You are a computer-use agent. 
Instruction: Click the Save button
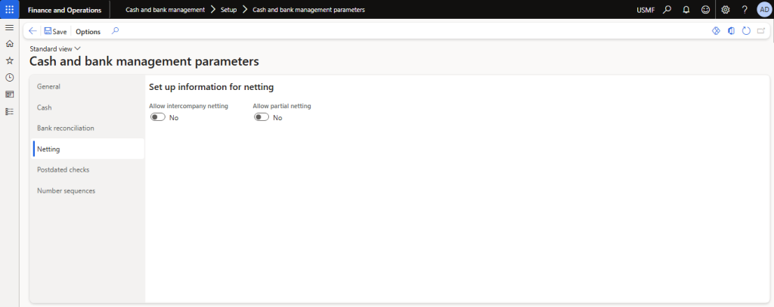[55, 32]
